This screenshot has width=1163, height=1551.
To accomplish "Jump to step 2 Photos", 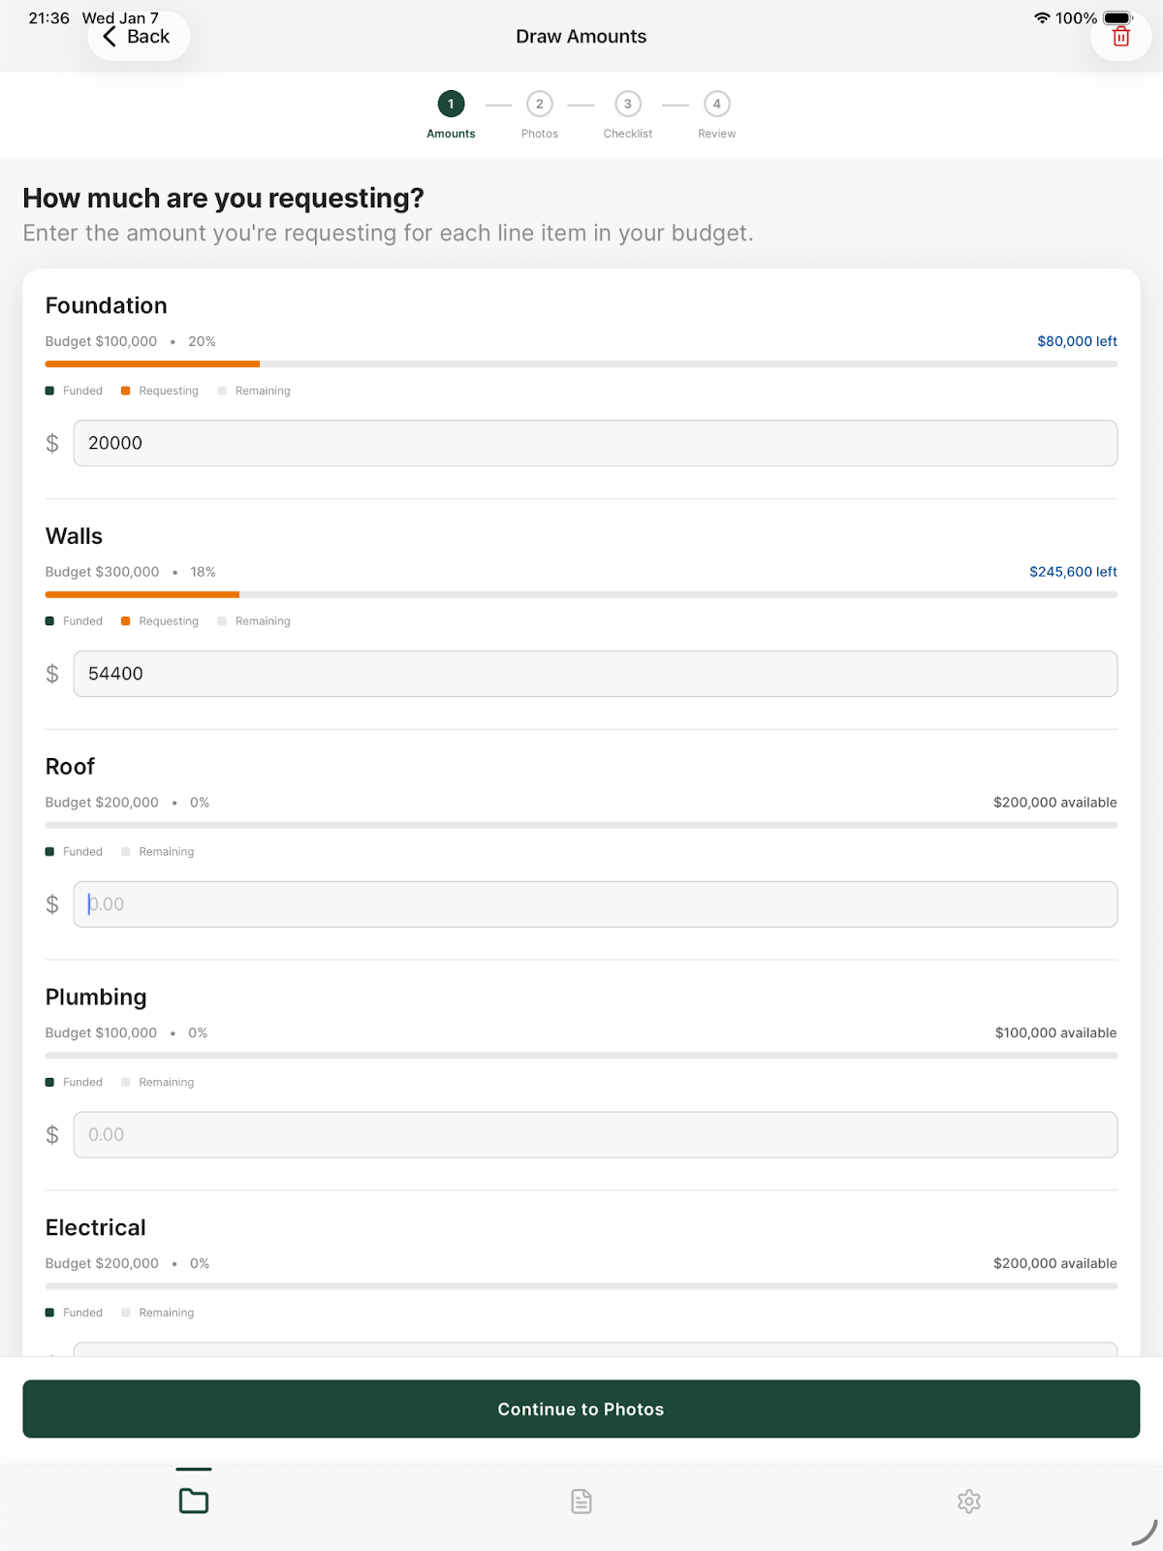I will click(x=540, y=105).
